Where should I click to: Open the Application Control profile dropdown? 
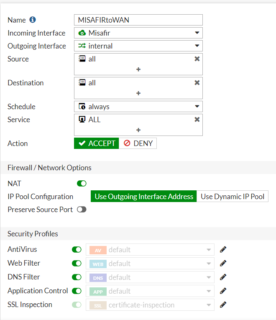150,291
